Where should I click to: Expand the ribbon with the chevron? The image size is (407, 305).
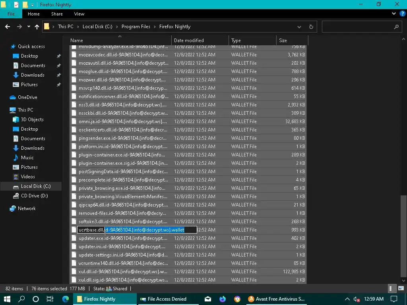click(394, 14)
